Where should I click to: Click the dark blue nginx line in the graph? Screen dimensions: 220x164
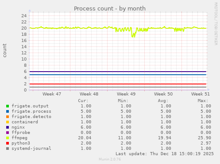point(118,72)
